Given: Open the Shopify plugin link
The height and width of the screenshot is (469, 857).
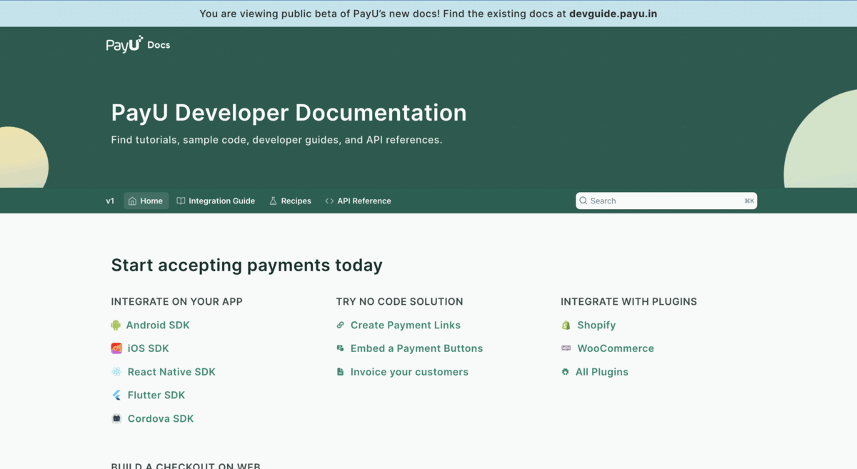Looking at the screenshot, I should [x=596, y=326].
